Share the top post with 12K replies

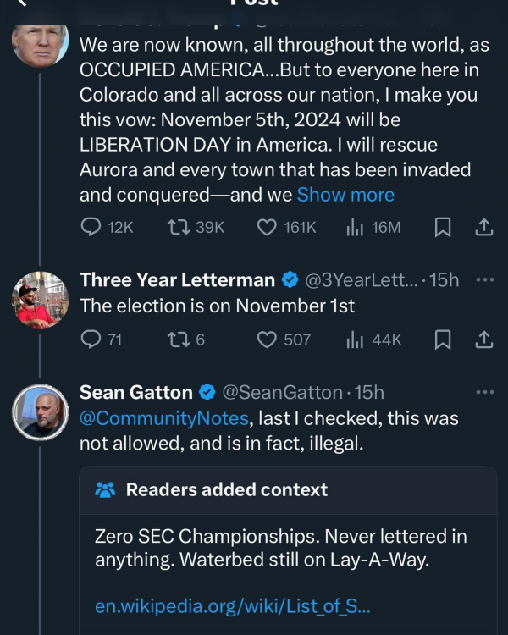click(483, 227)
